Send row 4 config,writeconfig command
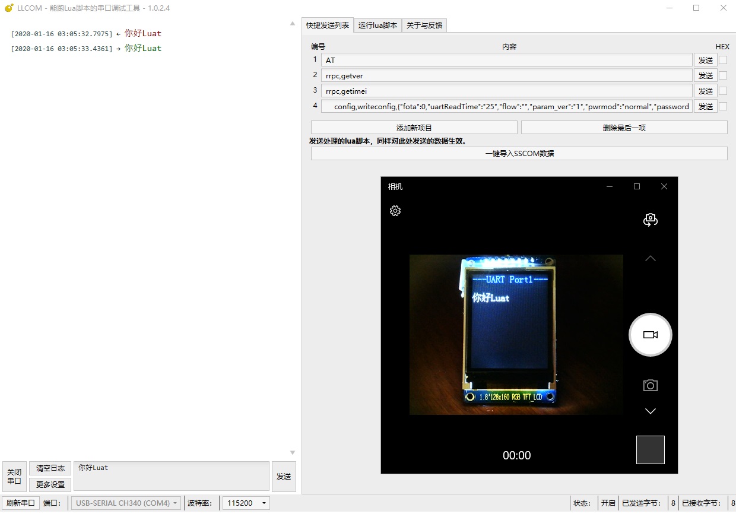 click(706, 106)
